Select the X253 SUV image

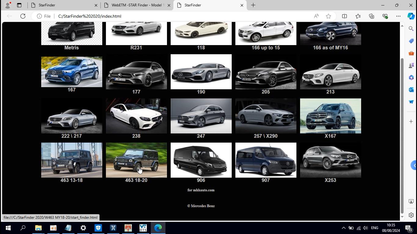(330, 160)
